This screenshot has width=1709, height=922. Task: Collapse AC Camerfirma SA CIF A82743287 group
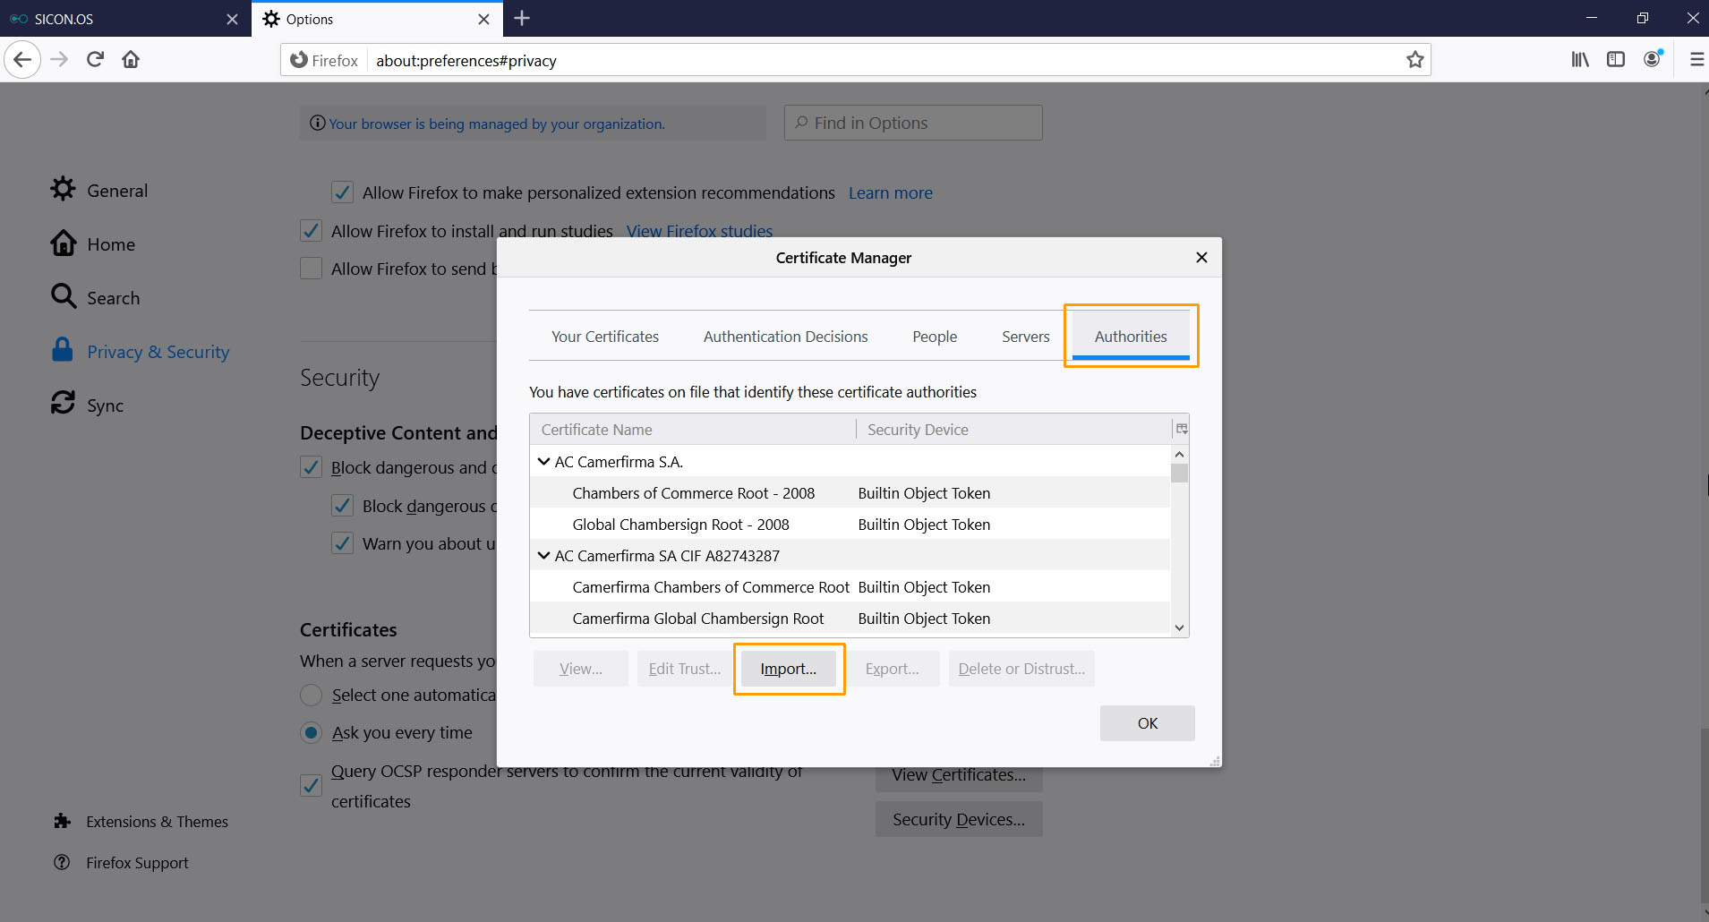tap(543, 556)
